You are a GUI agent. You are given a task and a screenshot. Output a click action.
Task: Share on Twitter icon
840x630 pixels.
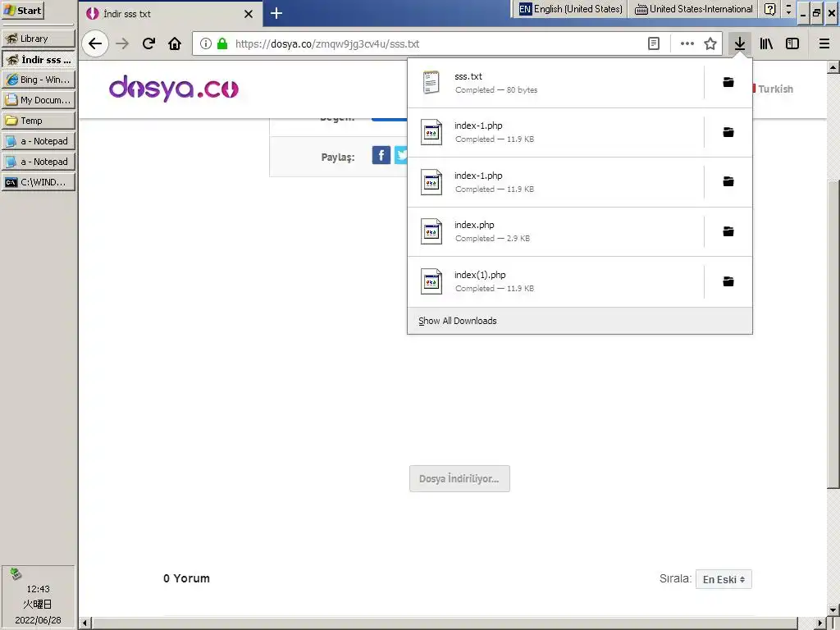point(400,156)
